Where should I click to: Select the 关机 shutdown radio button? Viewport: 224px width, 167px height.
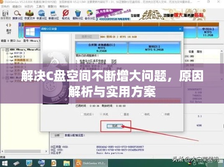coord(101,114)
